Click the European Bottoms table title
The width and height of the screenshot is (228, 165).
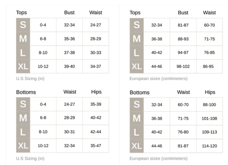click(x=140, y=92)
